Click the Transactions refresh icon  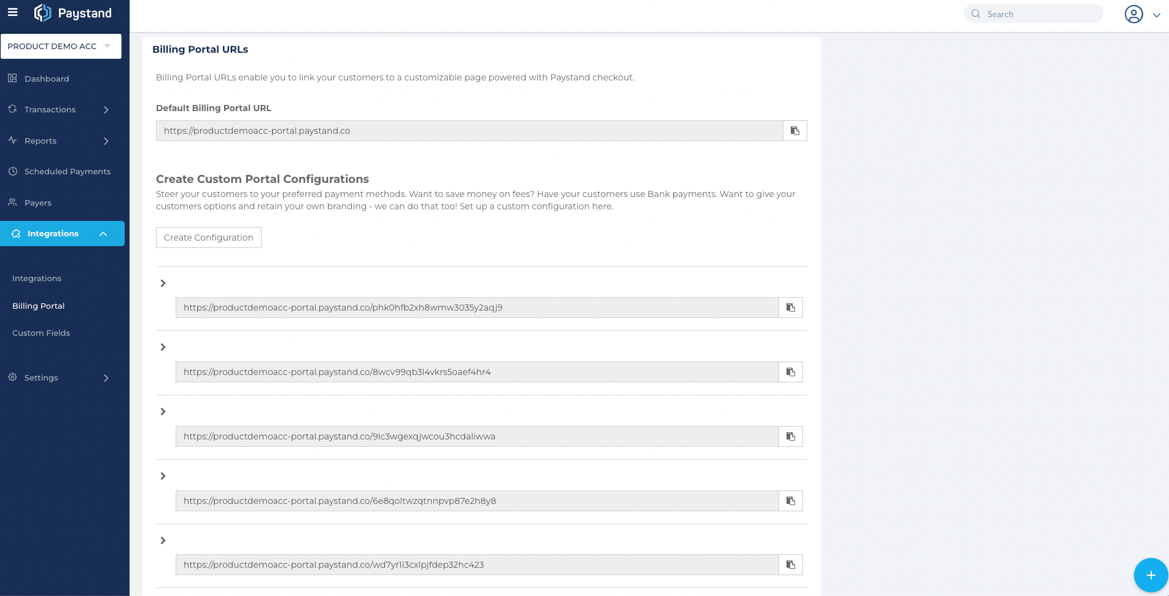point(12,109)
